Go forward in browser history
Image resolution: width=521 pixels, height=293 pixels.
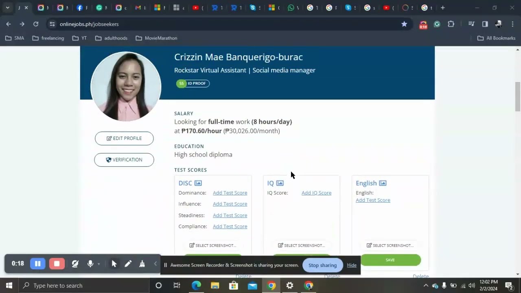click(22, 24)
